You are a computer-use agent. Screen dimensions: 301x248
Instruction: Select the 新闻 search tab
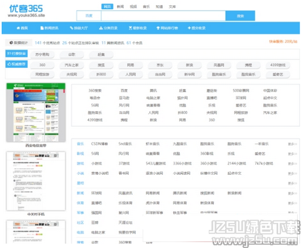point(120,7)
